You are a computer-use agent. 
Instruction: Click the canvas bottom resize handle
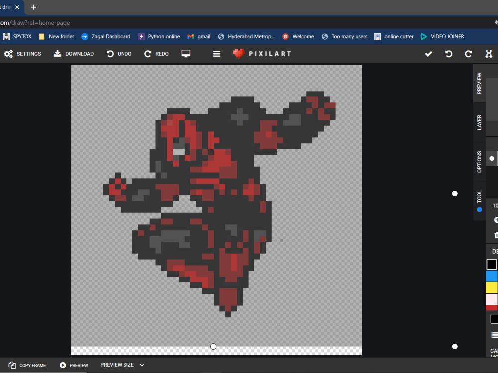(213, 346)
